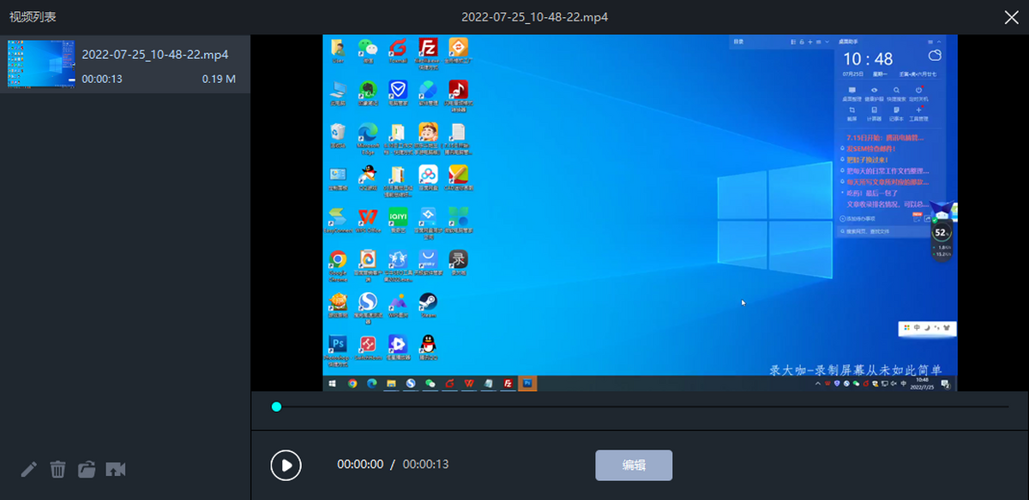Click the FileZilla desktop icon in video
Screen dimensions: 1029x500
(x=428, y=47)
